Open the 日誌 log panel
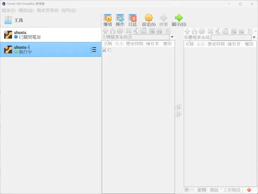The image size is (258, 194). tap(132, 20)
